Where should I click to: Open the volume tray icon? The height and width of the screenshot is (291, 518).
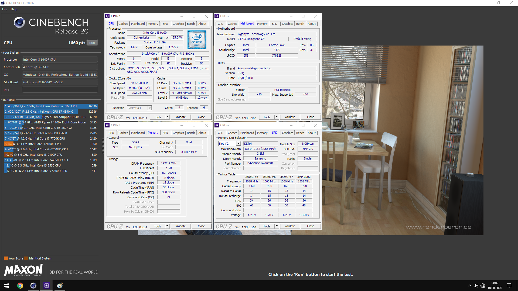pyautogui.click(x=476, y=286)
